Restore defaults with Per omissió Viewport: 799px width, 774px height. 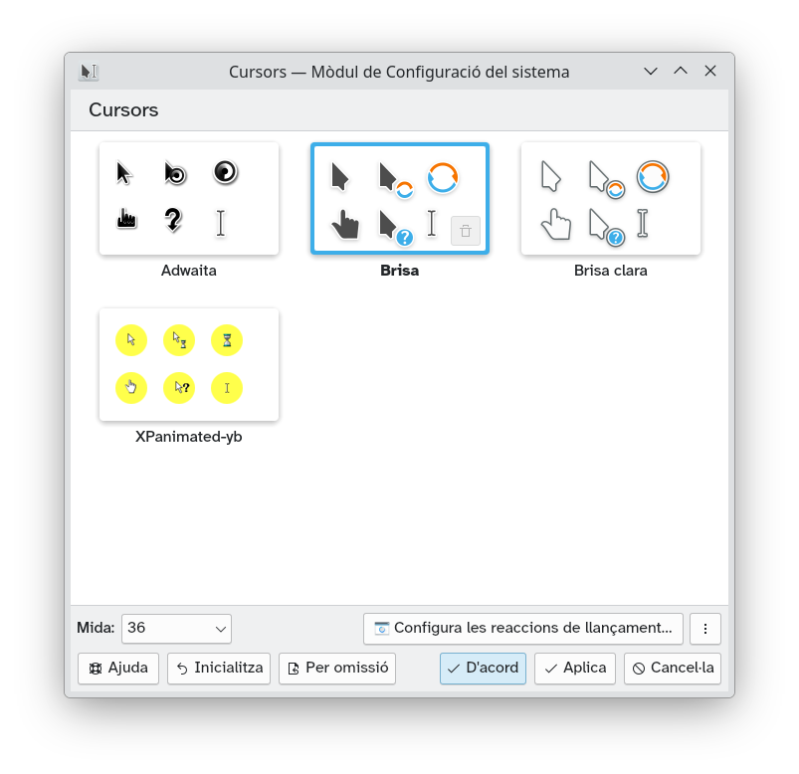337,669
